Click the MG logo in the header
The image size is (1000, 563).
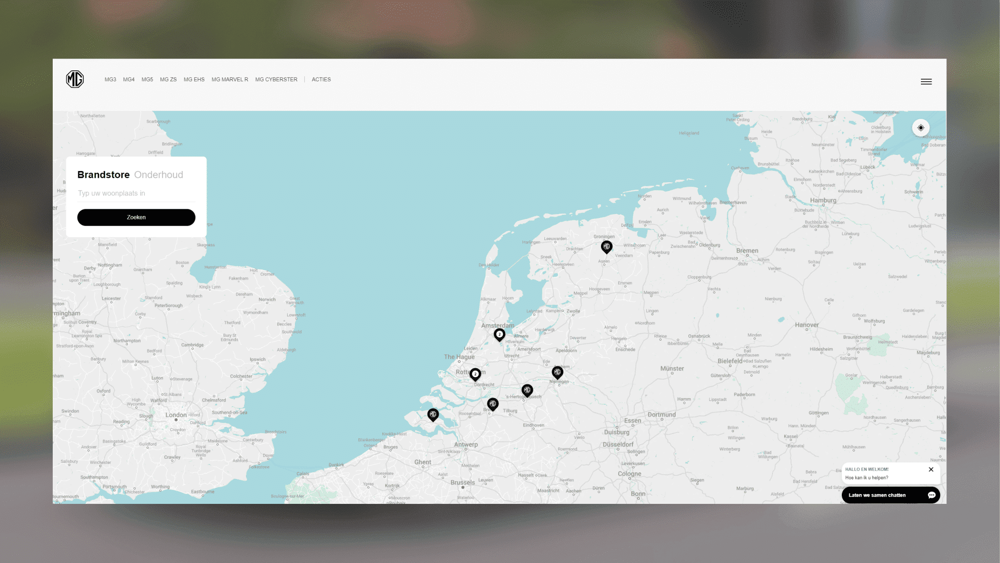tap(75, 79)
